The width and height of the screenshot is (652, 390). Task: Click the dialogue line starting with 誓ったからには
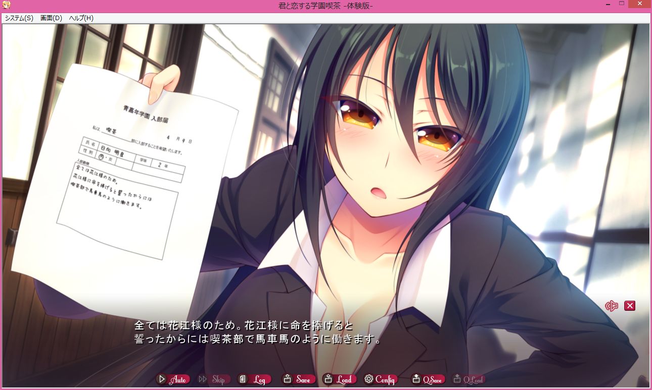[258, 339]
